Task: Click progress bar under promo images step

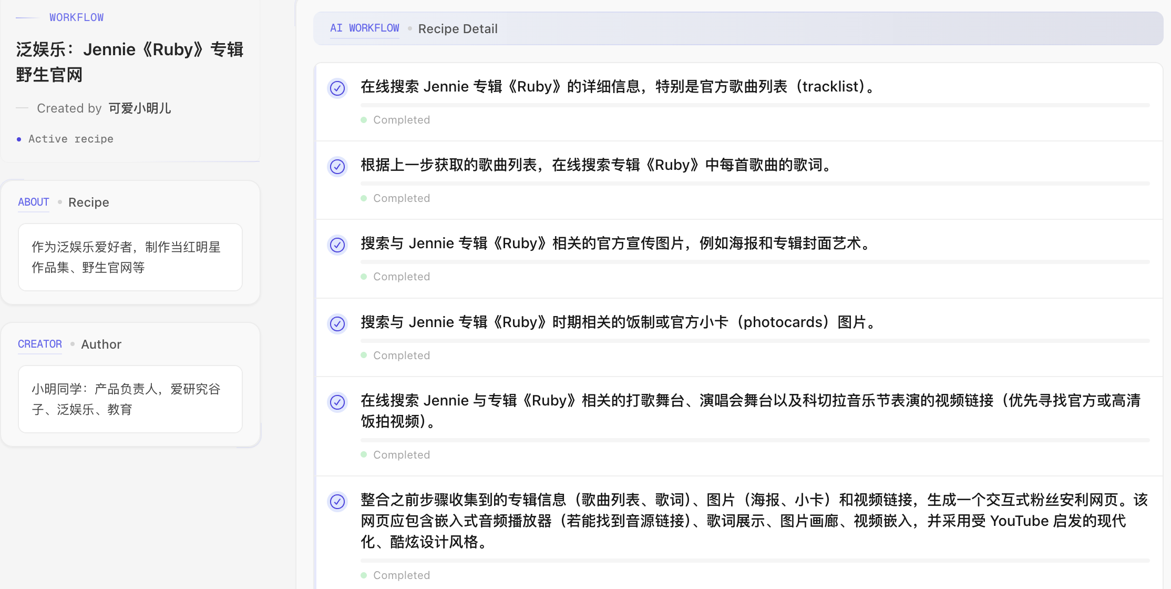Action: pyautogui.click(x=755, y=262)
